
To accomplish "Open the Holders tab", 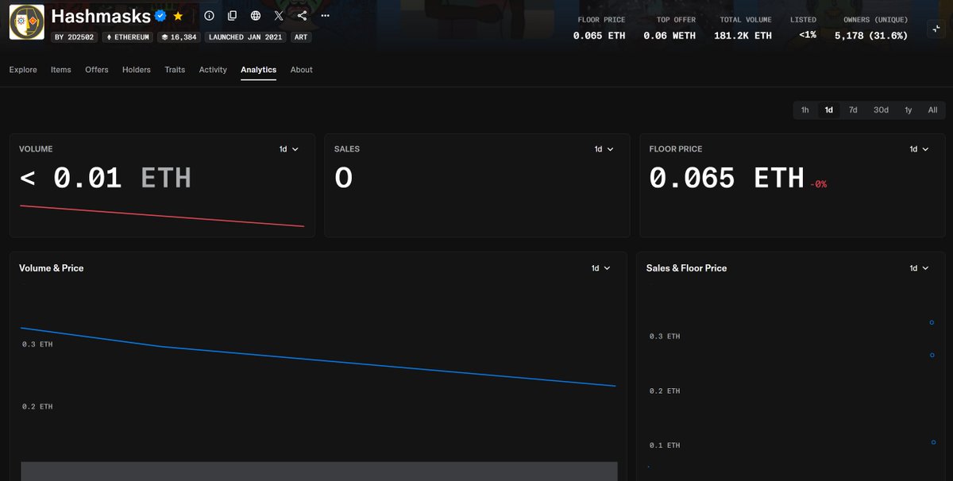I will point(137,70).
